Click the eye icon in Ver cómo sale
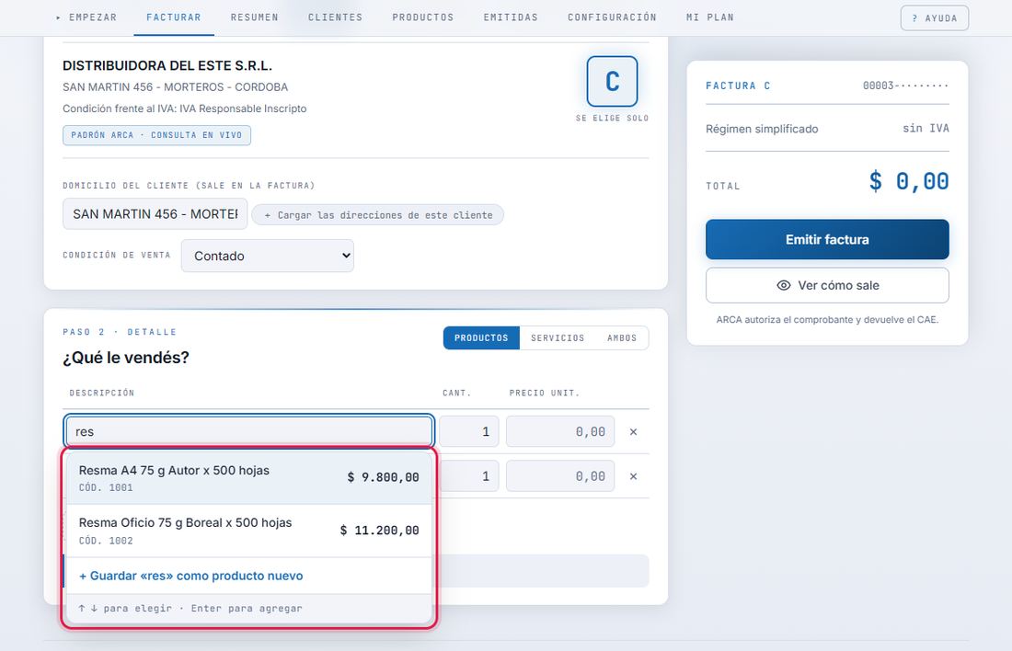1012x651 pixels. (x=784, y=285)
